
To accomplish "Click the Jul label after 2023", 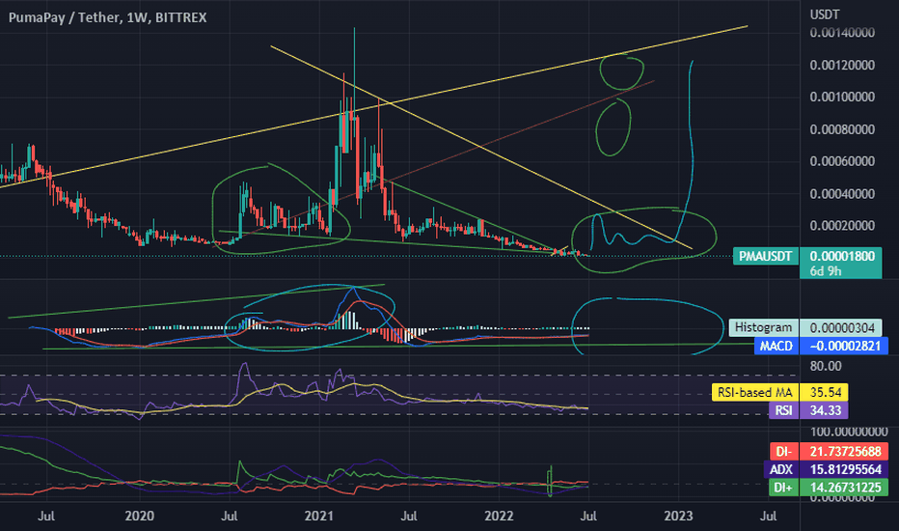I will tap(768, 516).
